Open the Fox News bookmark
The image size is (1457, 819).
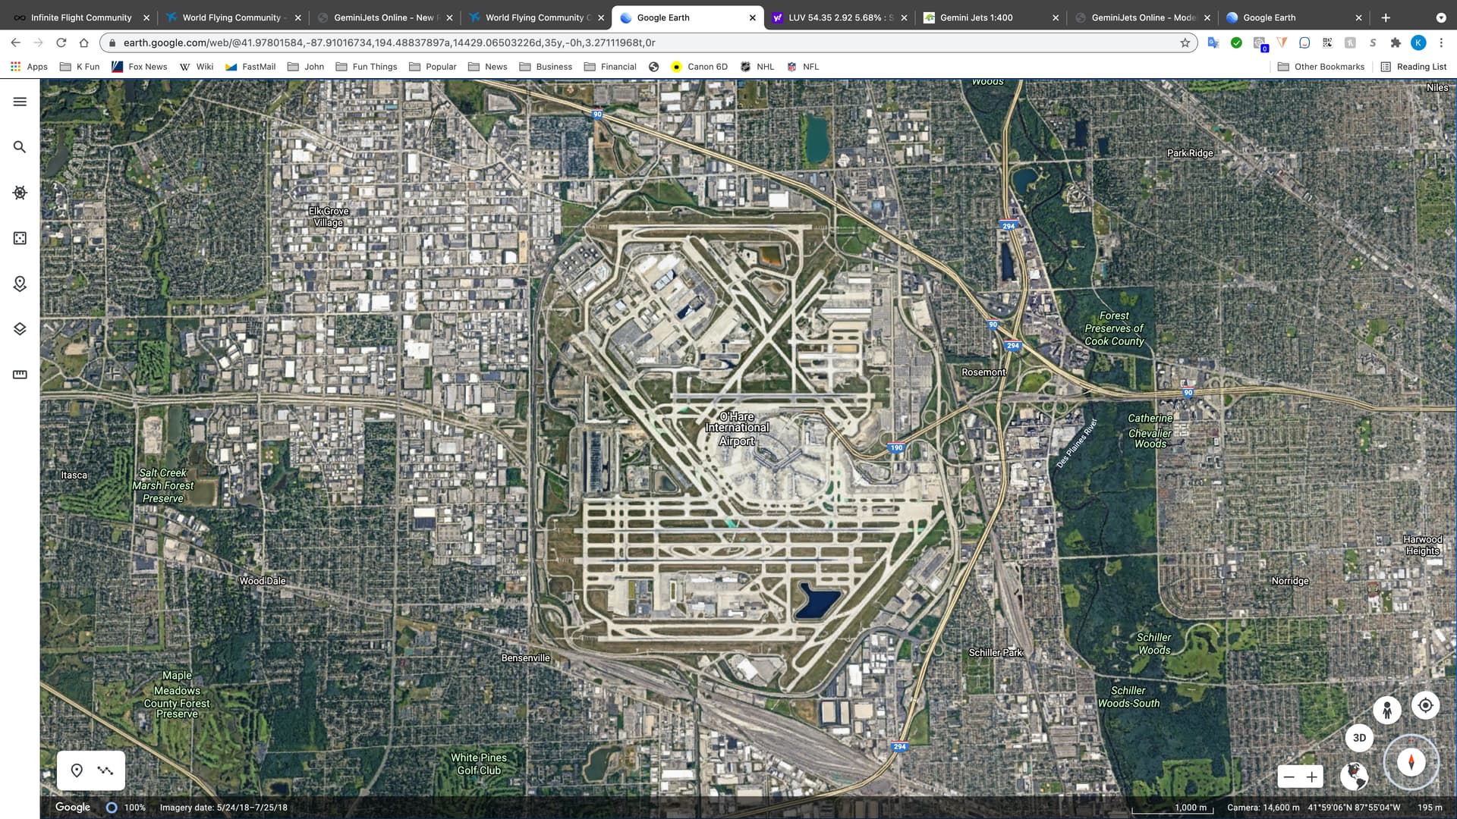[x=140, y=67]
